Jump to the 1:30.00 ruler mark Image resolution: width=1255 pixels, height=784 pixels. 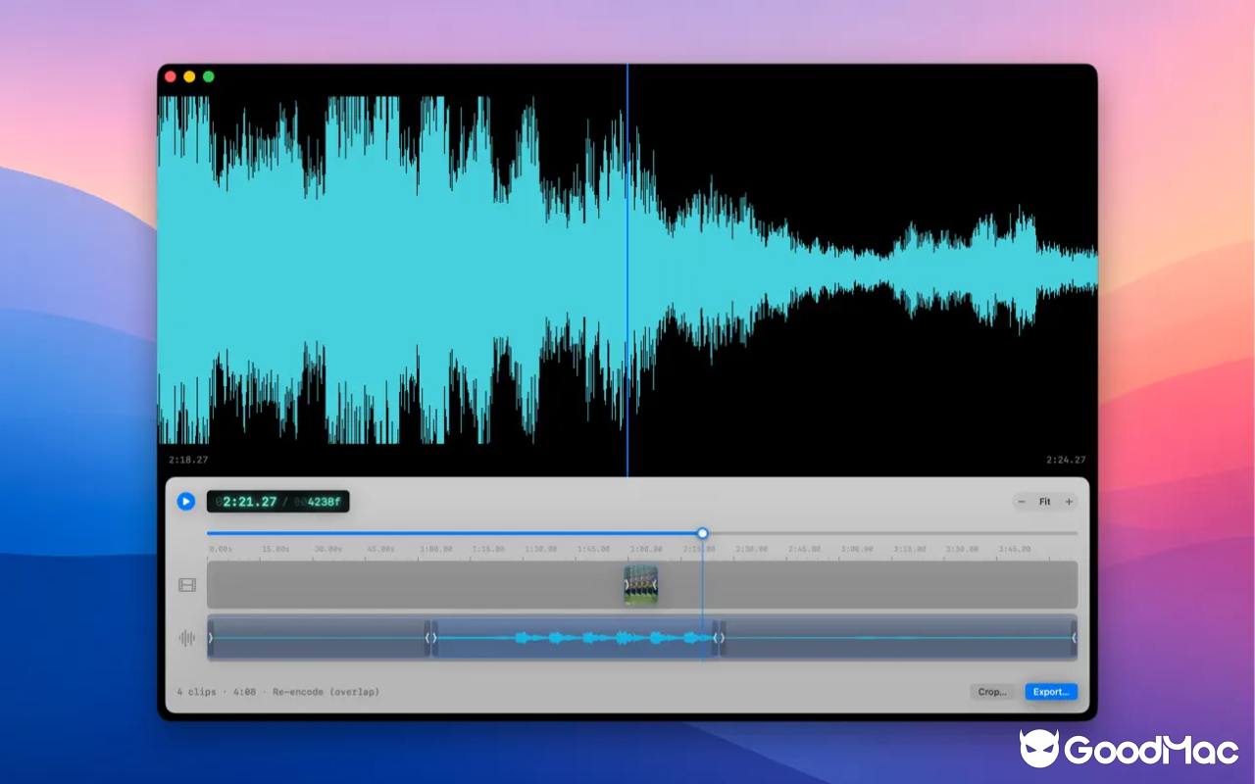tap(541, 550)
